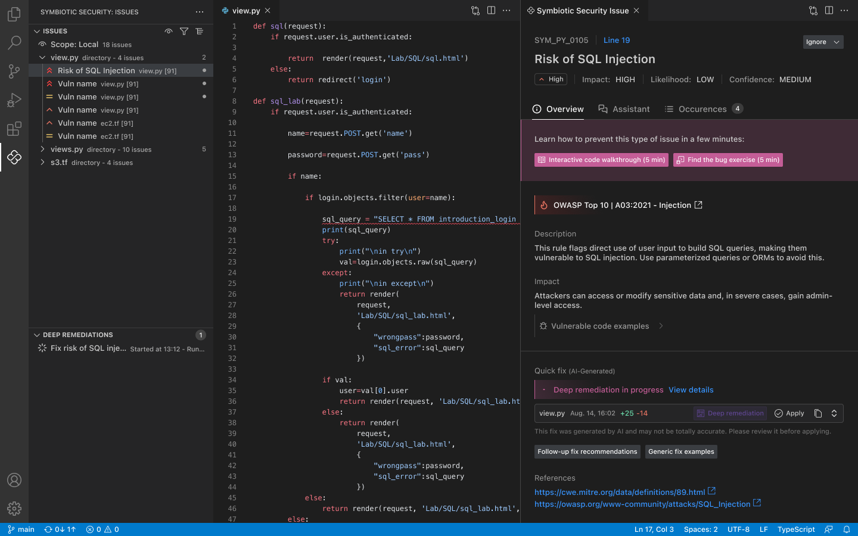Select Risk of SQL Injection issue
Viewport: 858px width, 536px height.
[x=97, y=70]
